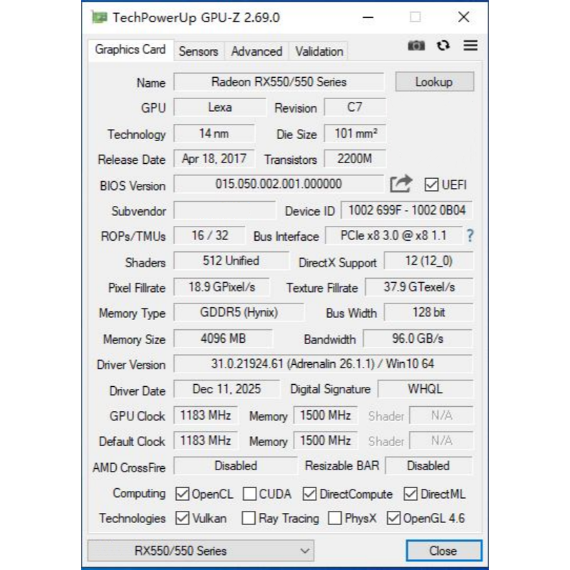Toggle the Ray Tracing checkbox
This screenshot has height=570, width=570.
(x=249, y=518)
